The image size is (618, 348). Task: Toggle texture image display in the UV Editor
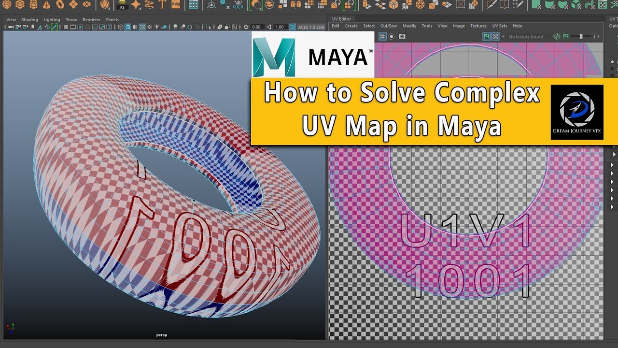[x=486, y=36]
